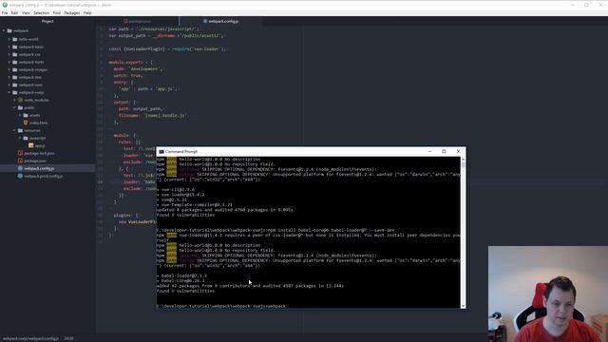Click the webcam video overlay
Image resolution: width=608 pixels, height=342 pixels.
[x=548, y=294]
